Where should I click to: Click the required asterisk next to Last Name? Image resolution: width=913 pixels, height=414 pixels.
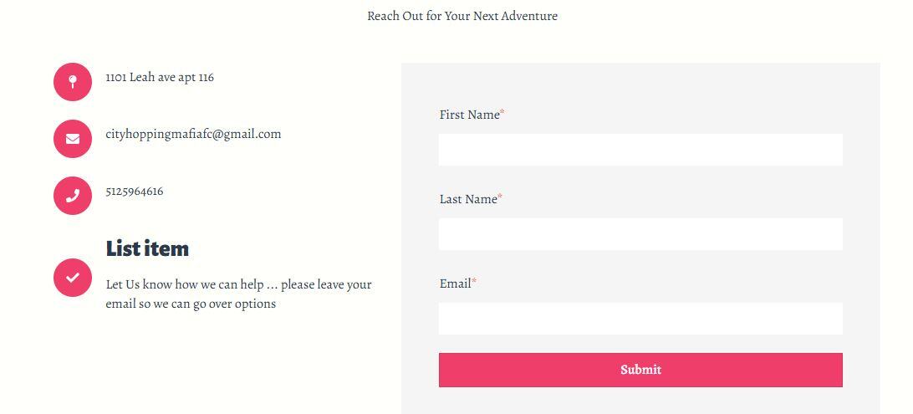point(500,197)
